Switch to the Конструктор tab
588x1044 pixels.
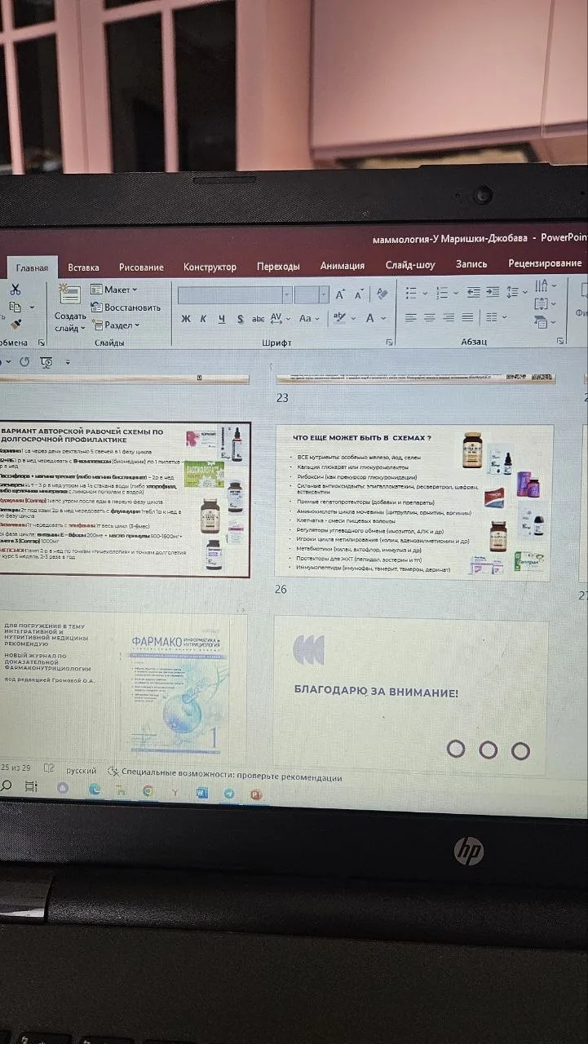(x=210, y=267)
